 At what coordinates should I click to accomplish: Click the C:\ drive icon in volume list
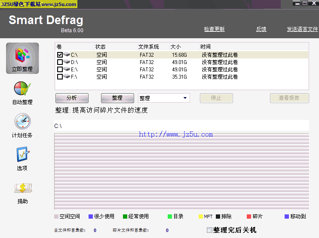pyautogui.click(x=67, y=54)
